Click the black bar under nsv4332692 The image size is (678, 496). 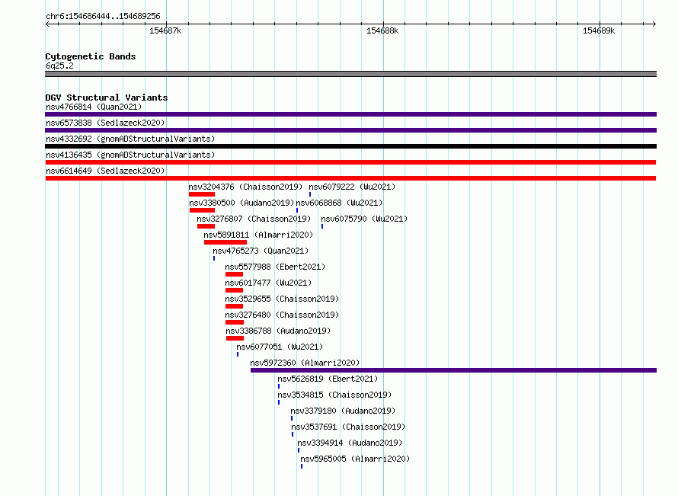point(350,146)
